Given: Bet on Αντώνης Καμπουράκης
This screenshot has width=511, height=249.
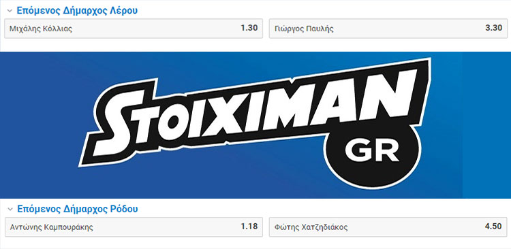Looking at the screenshot, I should pos(134,227).
